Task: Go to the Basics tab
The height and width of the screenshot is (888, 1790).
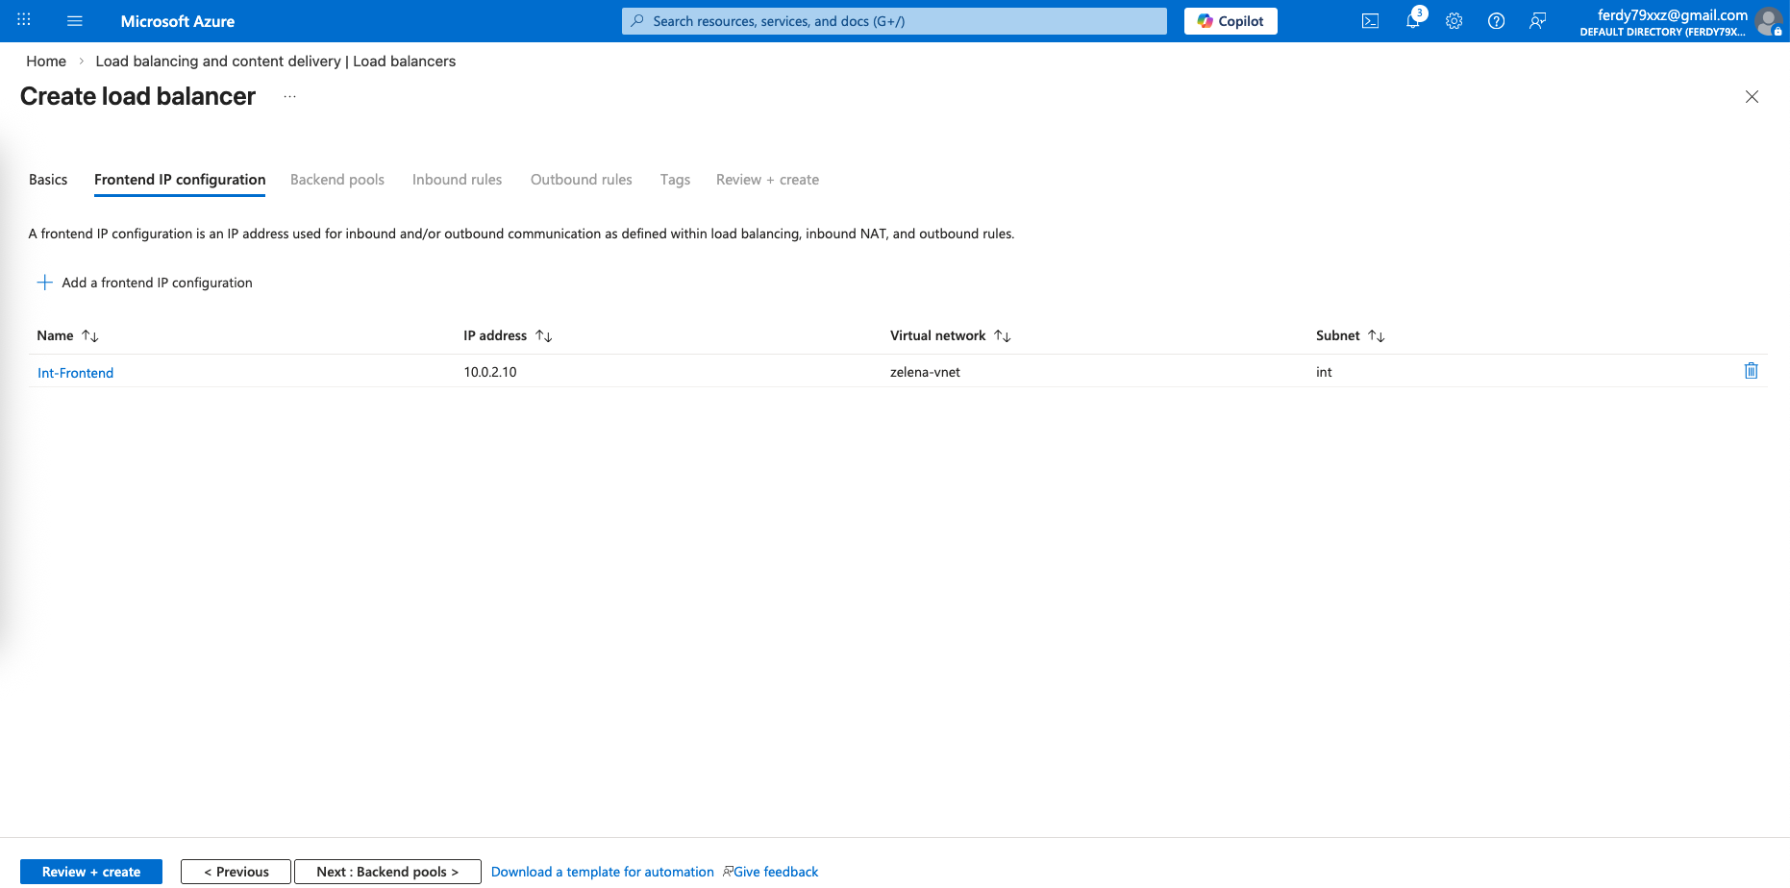Action: click(48, 180)
